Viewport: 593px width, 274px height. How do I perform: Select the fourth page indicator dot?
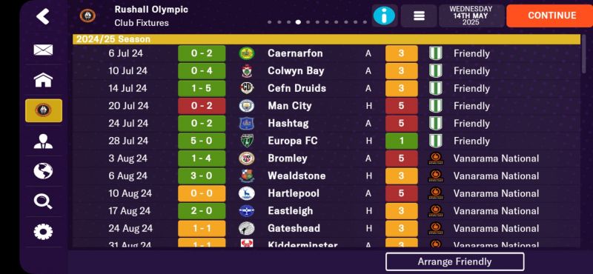(x=298, y=22)
